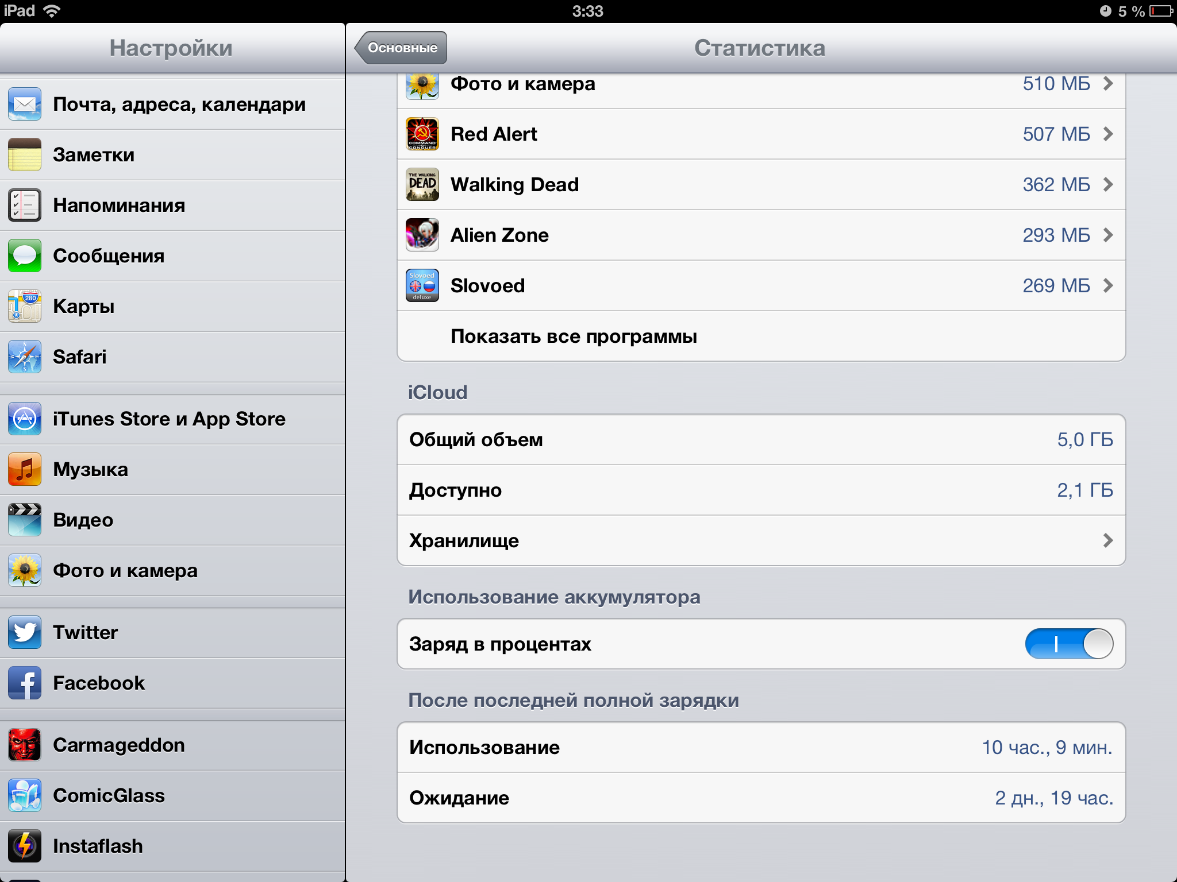Open the Carmageddon app icon entry
The image size is (1177, 882).
(25, 745)
